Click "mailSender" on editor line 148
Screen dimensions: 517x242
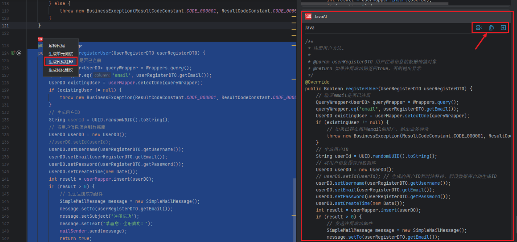point(73,231)
